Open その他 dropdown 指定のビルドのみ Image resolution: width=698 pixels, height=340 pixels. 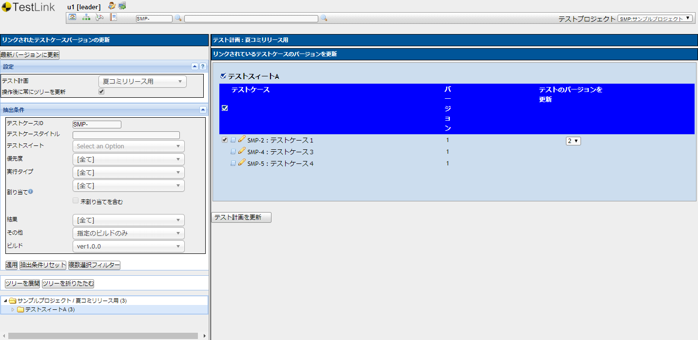pos(129,233)
